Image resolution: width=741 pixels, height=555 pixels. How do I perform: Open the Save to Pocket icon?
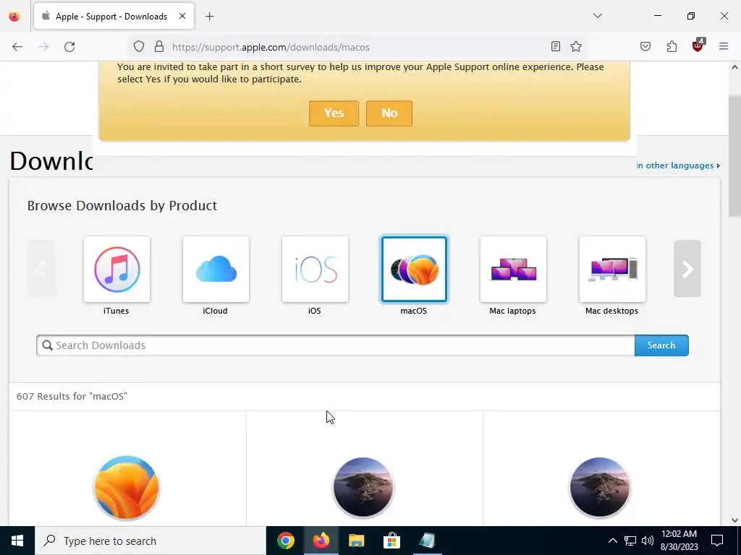(645, 46)
